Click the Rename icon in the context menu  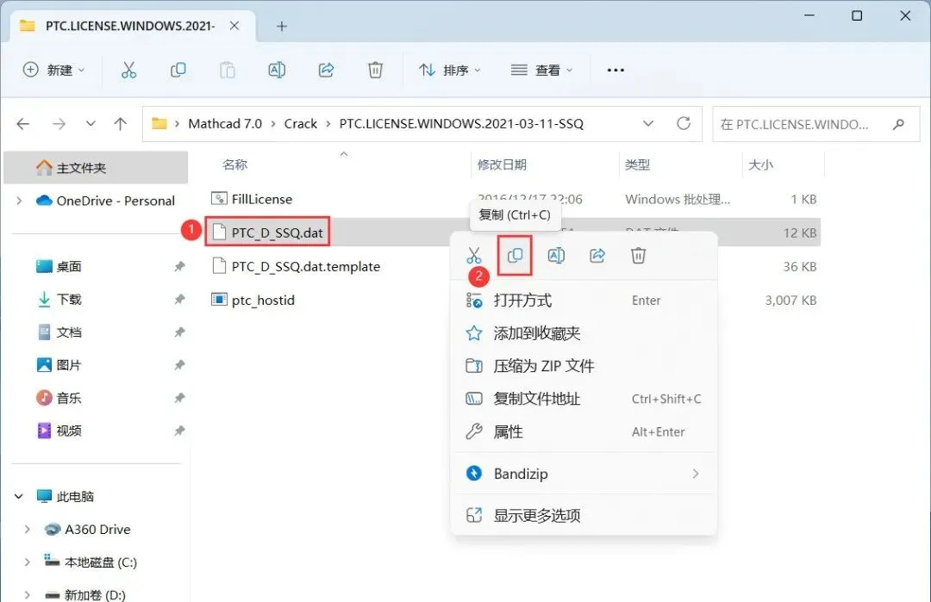pyautogui.click(x=556, y=256)
